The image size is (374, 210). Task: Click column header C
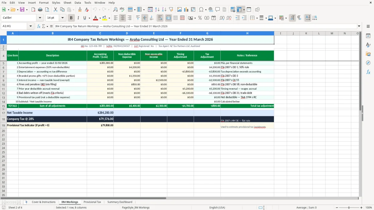100,33
